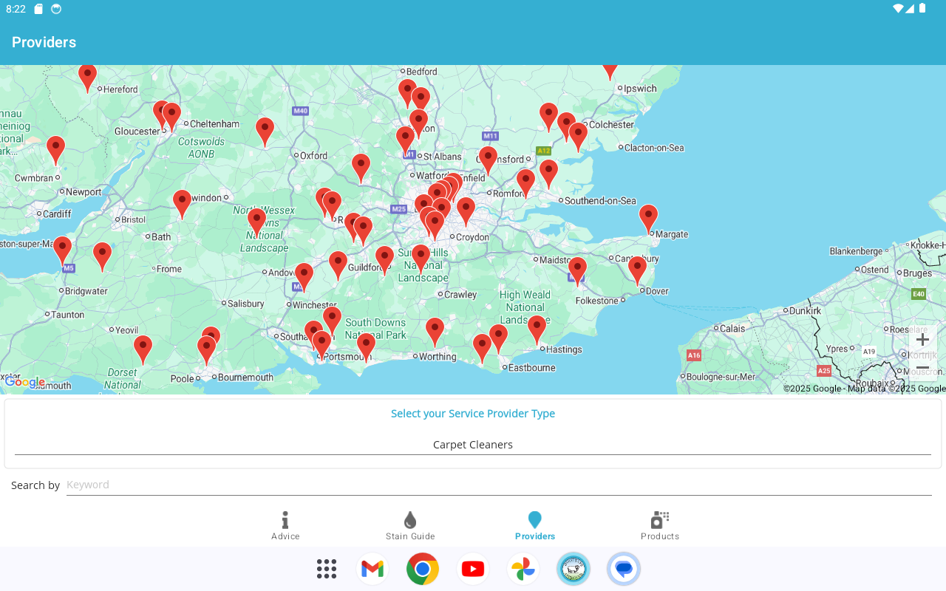Image resolution: width=946 pixels, height=591 pixels.
Task: Tap the map pin near Dover
Action: click(x=637, y=270)
